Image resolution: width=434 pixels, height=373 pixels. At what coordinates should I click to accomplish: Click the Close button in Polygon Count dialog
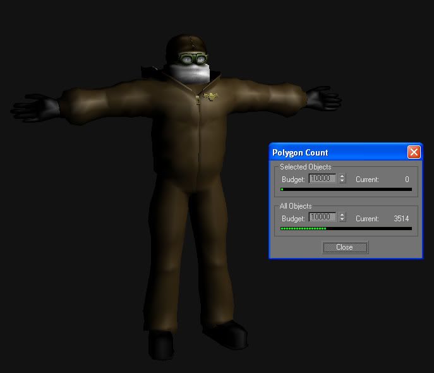click(344, 247)
